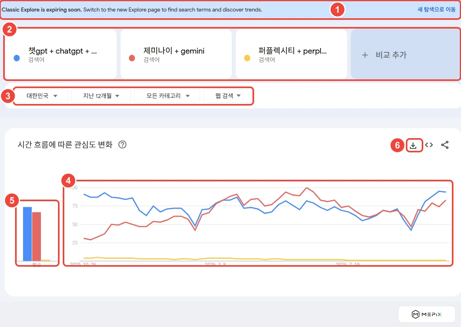Click the 75 axis label
Image resolution: width=461 pixels, height=327 pixels.
[x=75, y=206]
